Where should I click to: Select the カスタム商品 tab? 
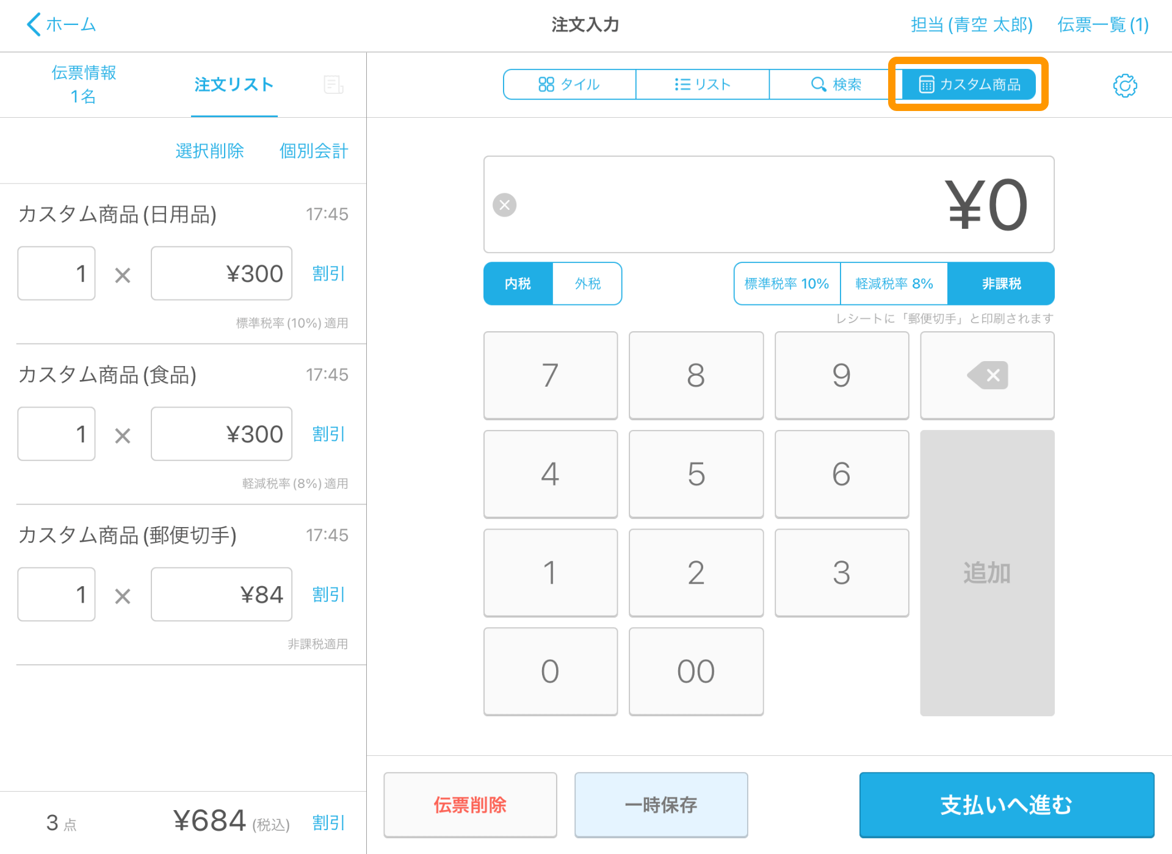pos(969,84)
